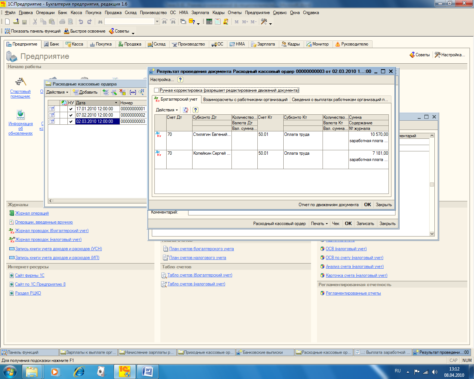
Task: Click the M- memory subtract button
Action: (254, 22)
